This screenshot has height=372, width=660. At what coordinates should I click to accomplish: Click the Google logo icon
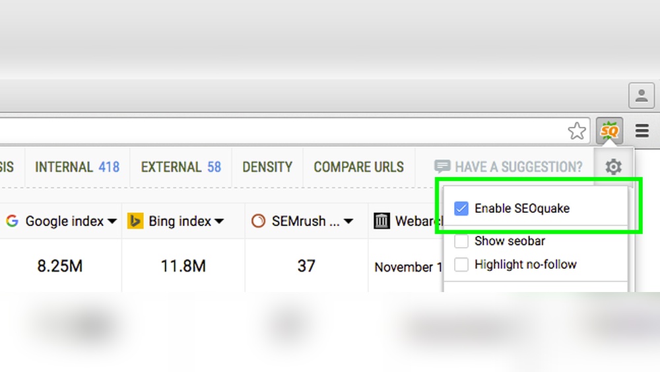pos(12,221)
